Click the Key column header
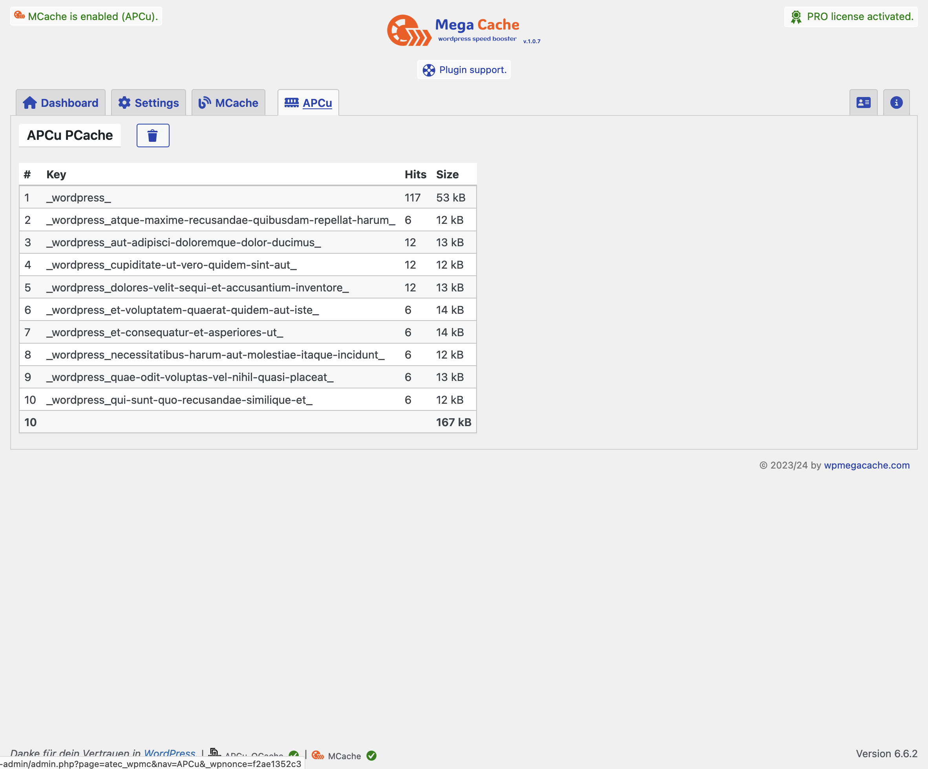The width and height of the screenshot is (928, 769). click(x=56, y=174)
